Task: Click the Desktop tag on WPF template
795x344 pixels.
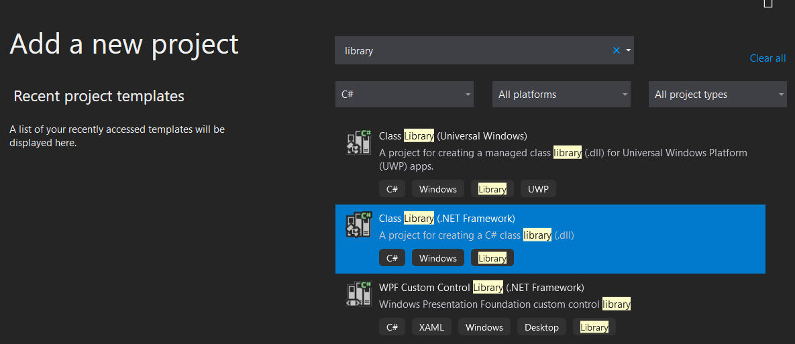Action: (541, 327)
